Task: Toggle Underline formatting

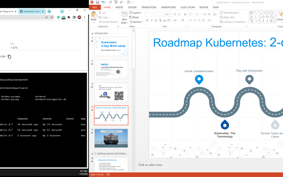Action: pyautogui.click(x=156, y=20)
